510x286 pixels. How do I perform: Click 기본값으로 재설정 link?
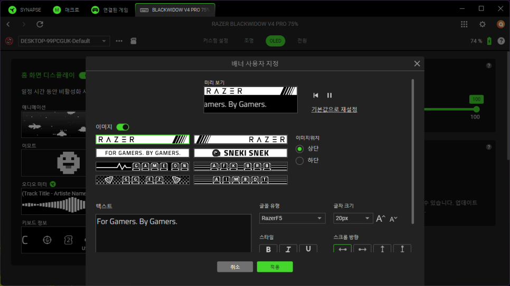(x=334, y=110)
